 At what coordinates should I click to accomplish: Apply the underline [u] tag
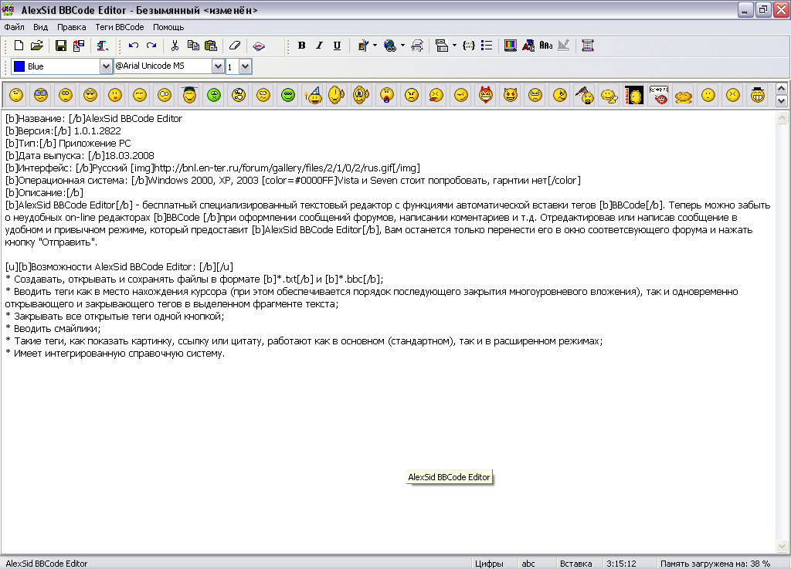pos(337,46)
